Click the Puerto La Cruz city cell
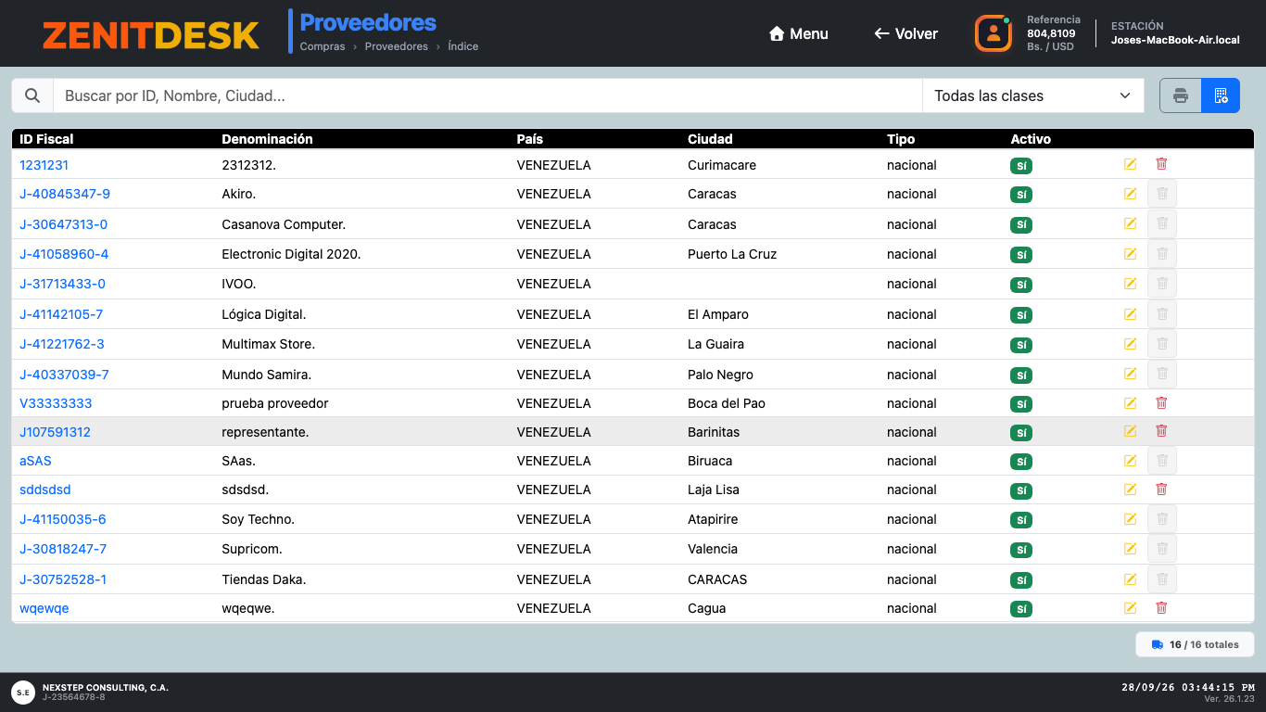The height and width of the screenshot is (712, 1266). coord(732,254)
